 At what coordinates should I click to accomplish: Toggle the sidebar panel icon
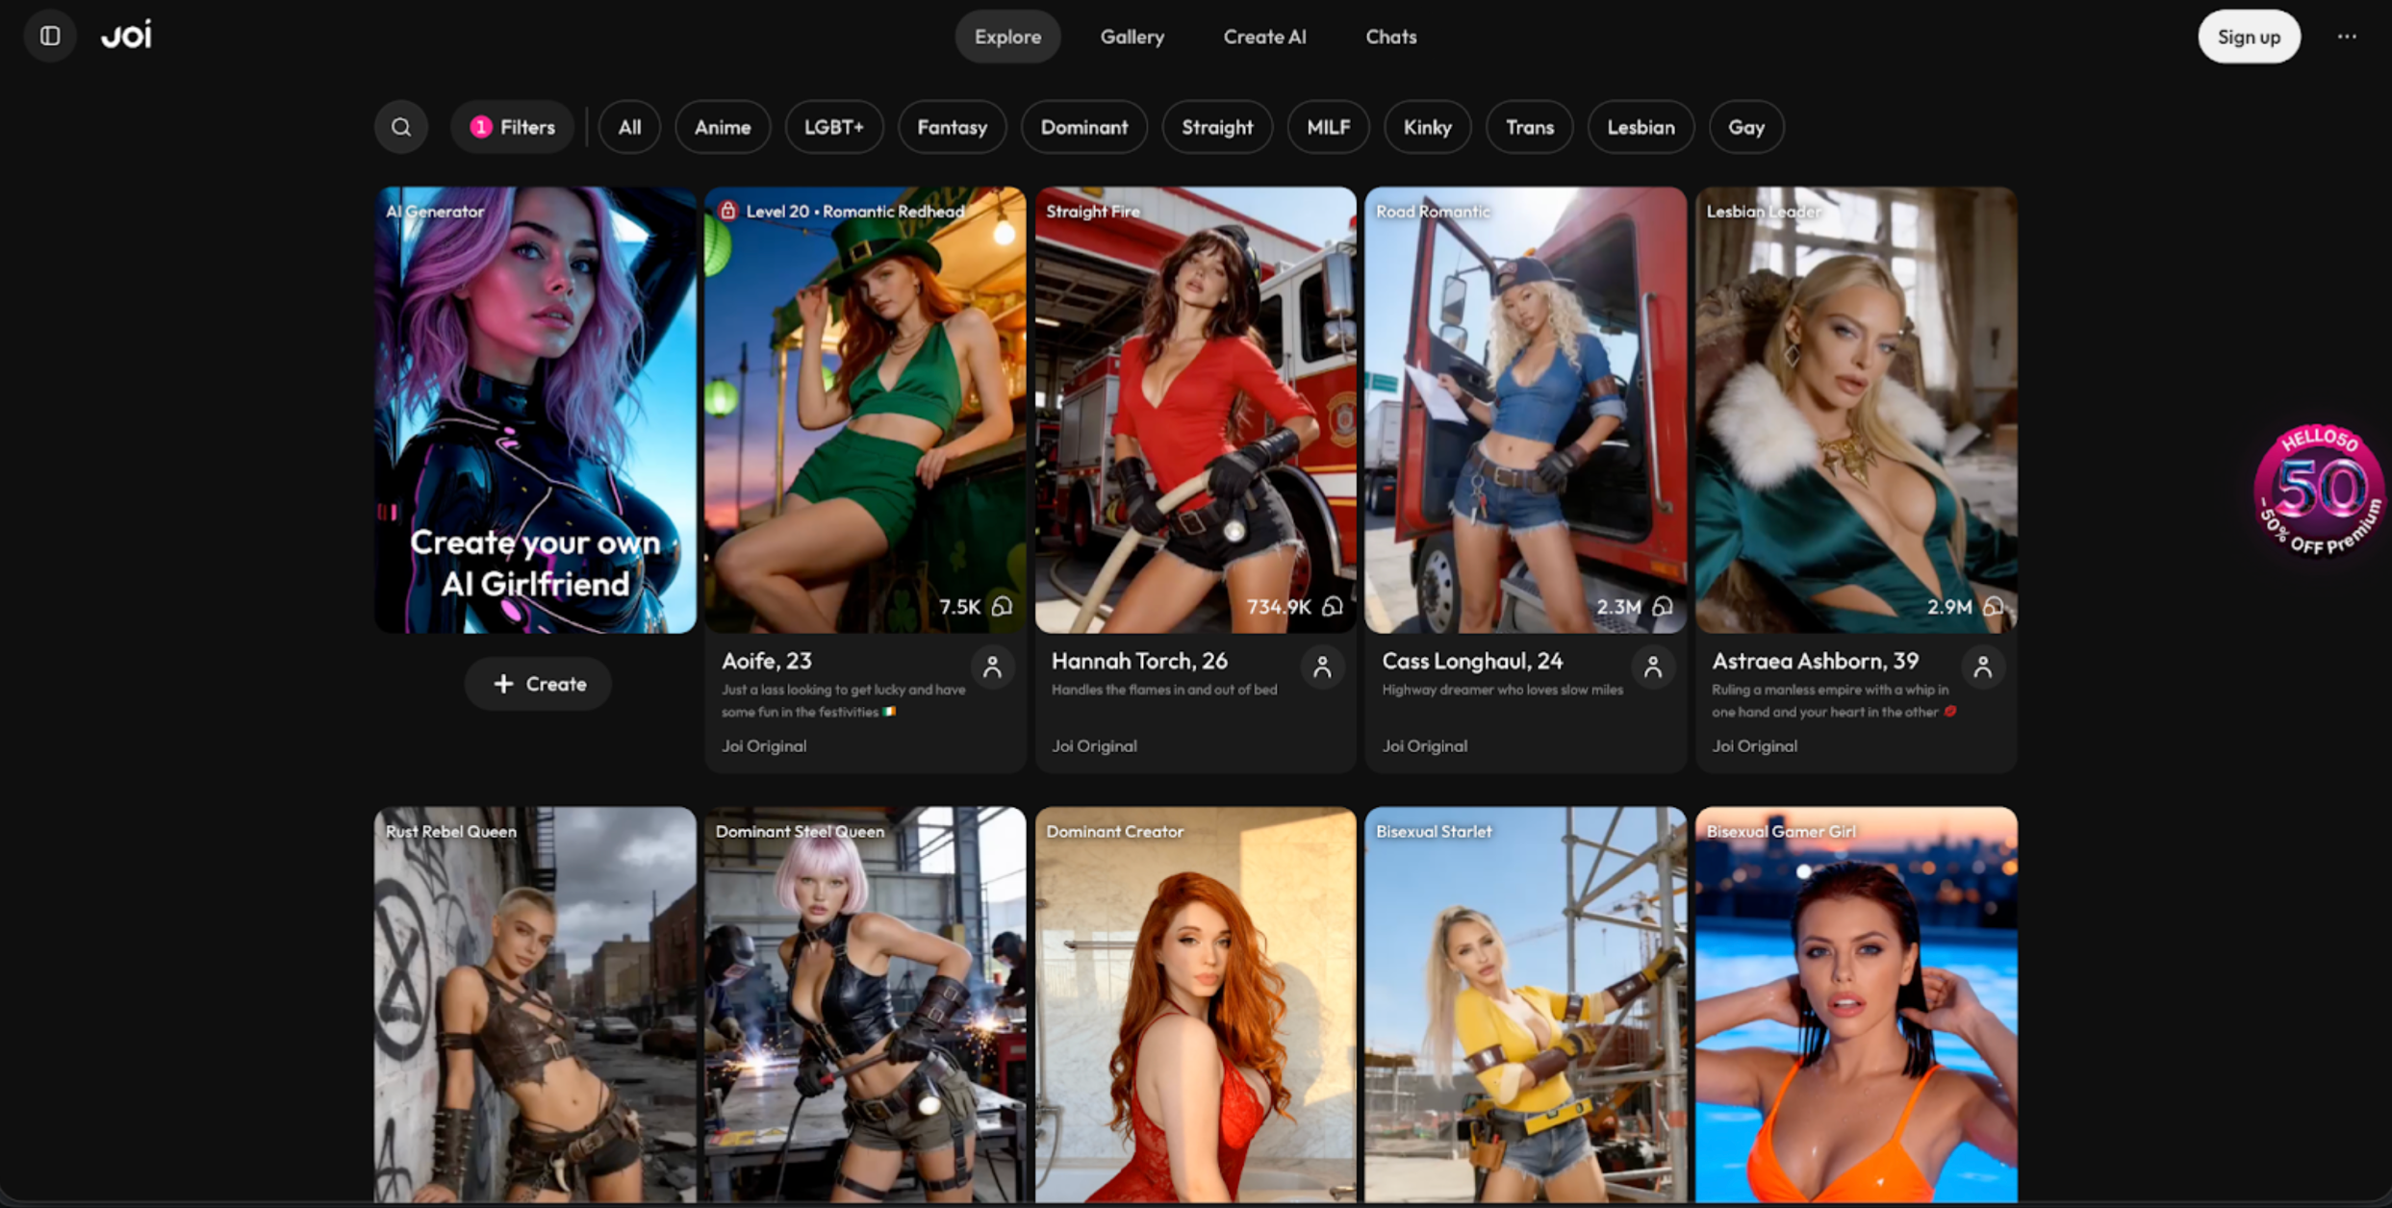click(50, 37)
